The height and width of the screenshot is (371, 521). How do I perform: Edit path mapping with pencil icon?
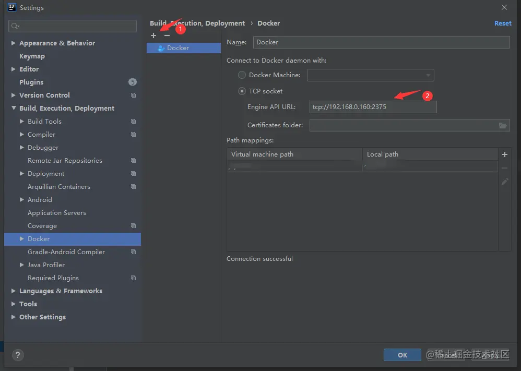(505, 182)
